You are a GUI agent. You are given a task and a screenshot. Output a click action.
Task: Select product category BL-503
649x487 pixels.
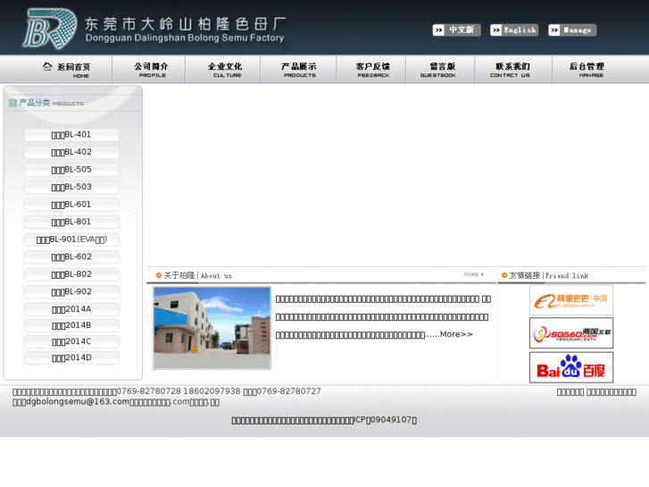71,187
